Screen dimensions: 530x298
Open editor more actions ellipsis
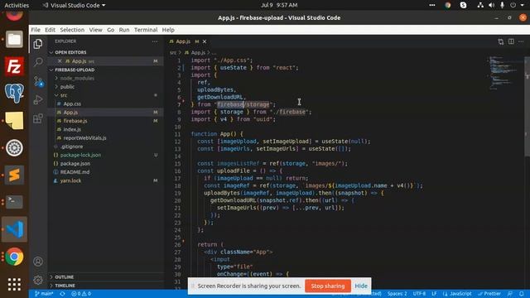tap(521, 41)
